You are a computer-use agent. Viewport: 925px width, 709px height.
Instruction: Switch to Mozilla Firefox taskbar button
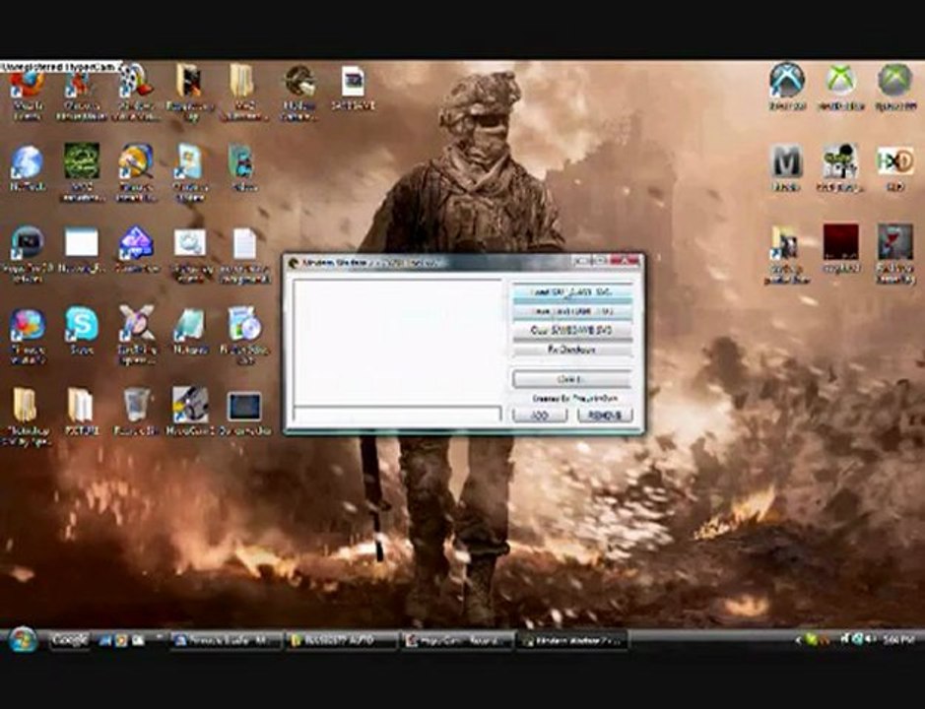click(226, 640)
